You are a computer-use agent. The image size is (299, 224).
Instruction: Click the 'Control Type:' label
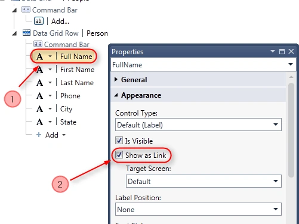click(x=136, y=113)
